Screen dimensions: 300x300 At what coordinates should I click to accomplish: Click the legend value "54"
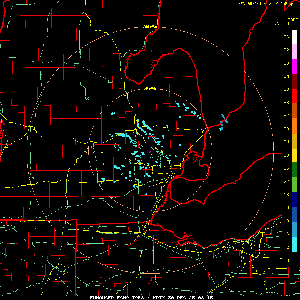click(286, 76)
